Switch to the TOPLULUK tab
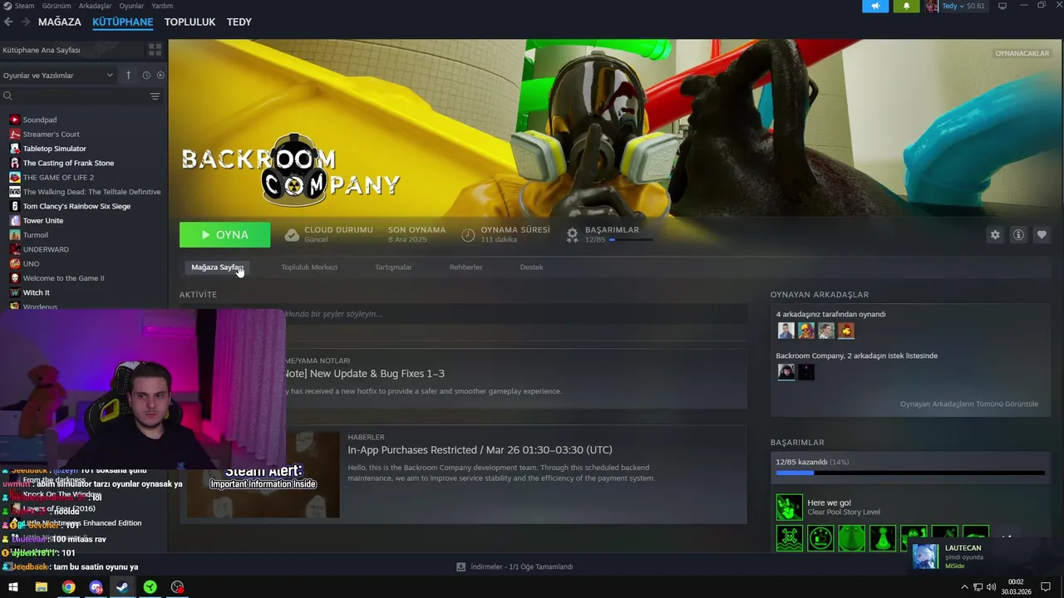The height and width of the screenshot is (598, 1064). click(x=190, y=22)
